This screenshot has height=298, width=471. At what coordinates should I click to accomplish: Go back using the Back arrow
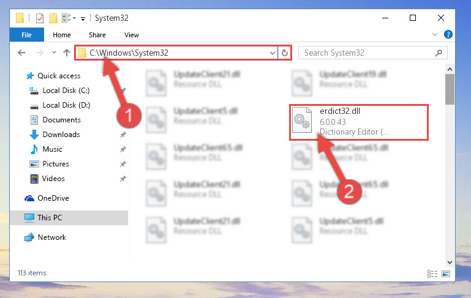click(21, 53)
